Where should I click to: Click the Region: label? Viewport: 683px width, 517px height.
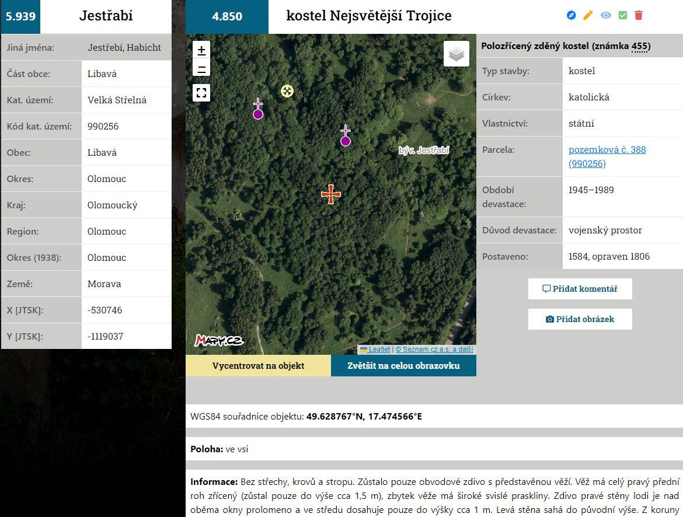(x=23, y=232)
